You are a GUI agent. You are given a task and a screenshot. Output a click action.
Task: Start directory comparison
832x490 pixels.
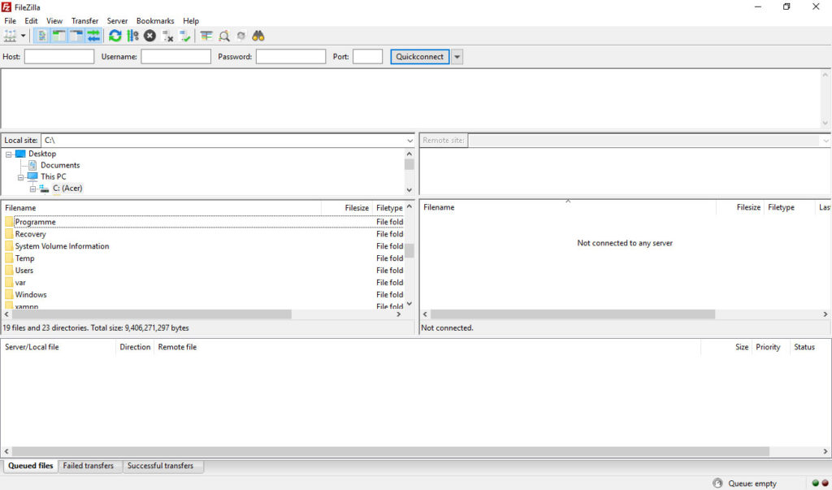[224, 35]
